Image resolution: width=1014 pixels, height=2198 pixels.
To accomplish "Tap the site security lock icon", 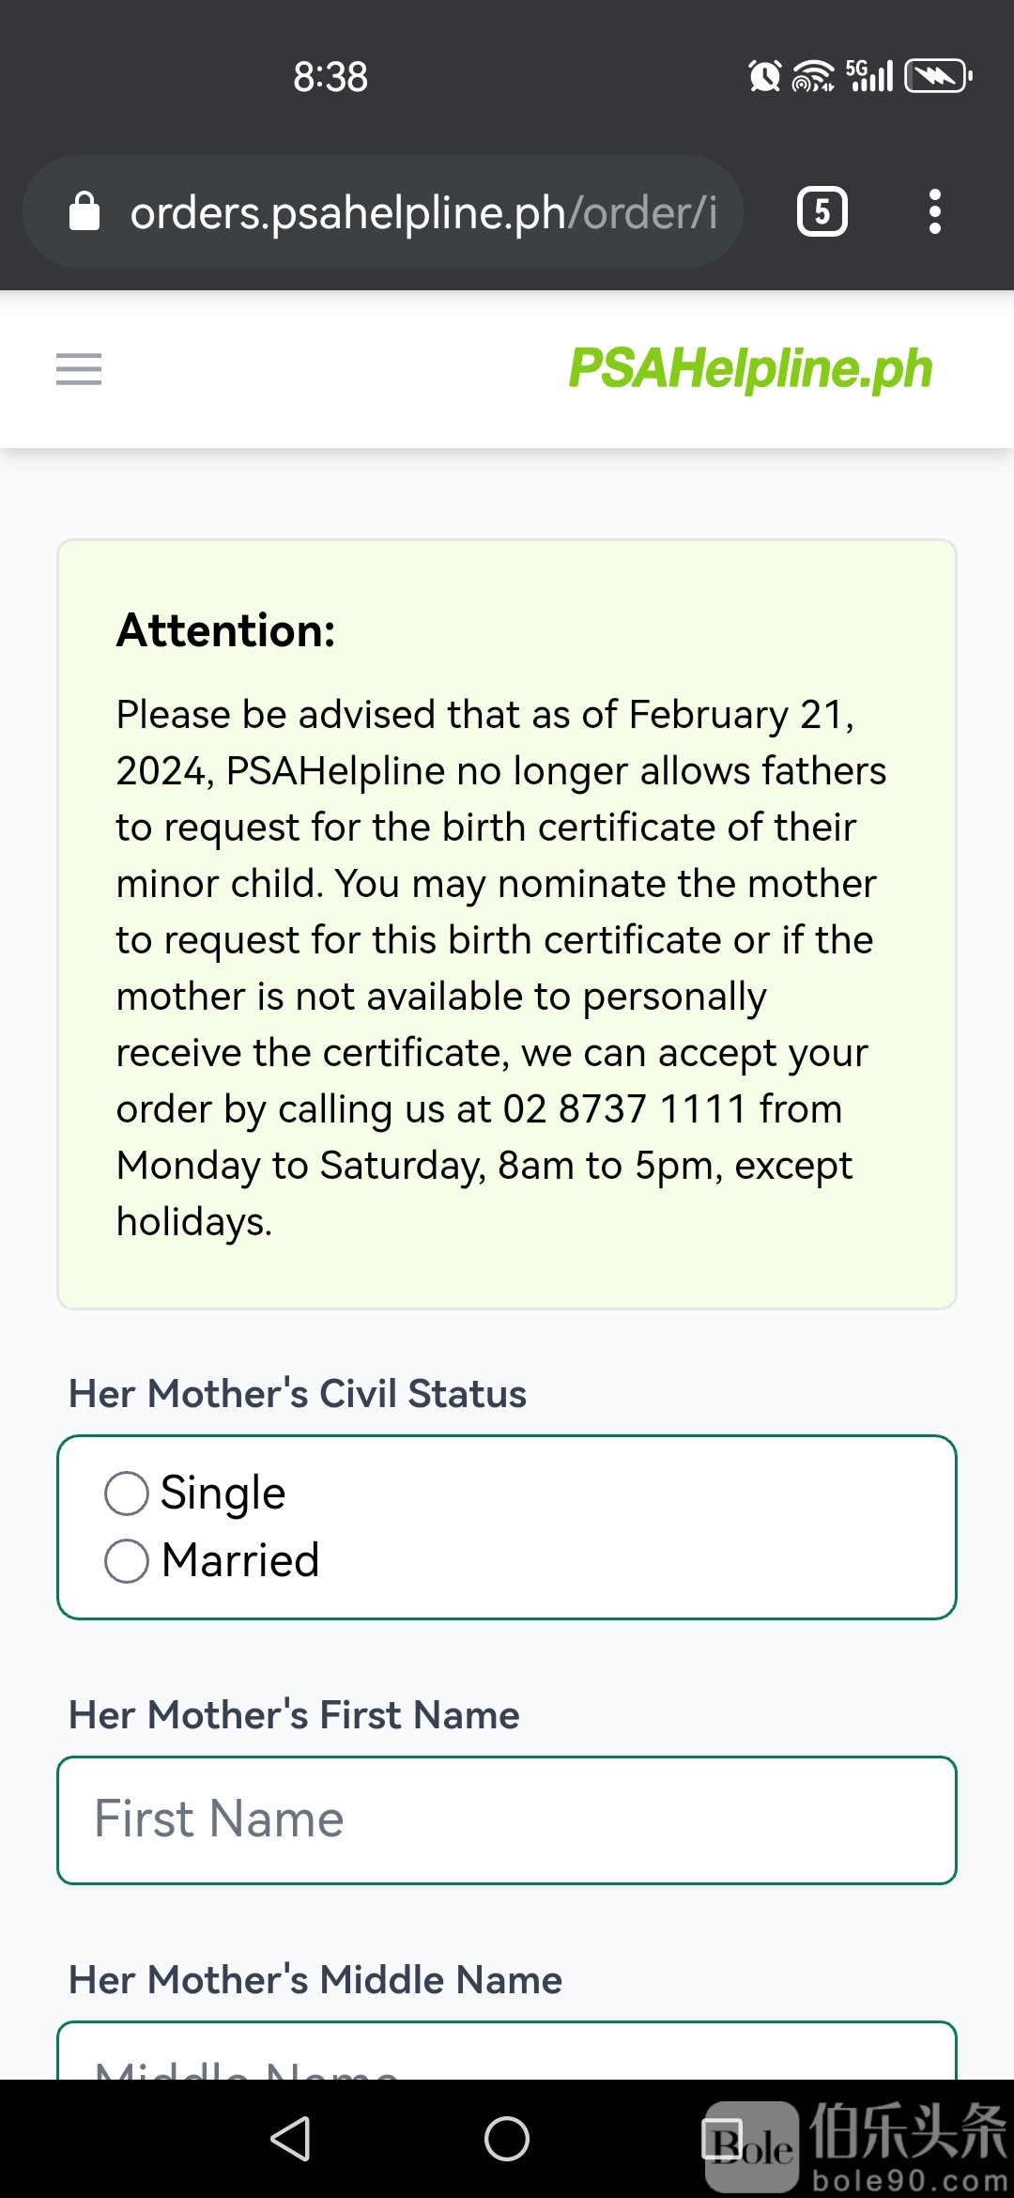I will [x=84, y=211].
